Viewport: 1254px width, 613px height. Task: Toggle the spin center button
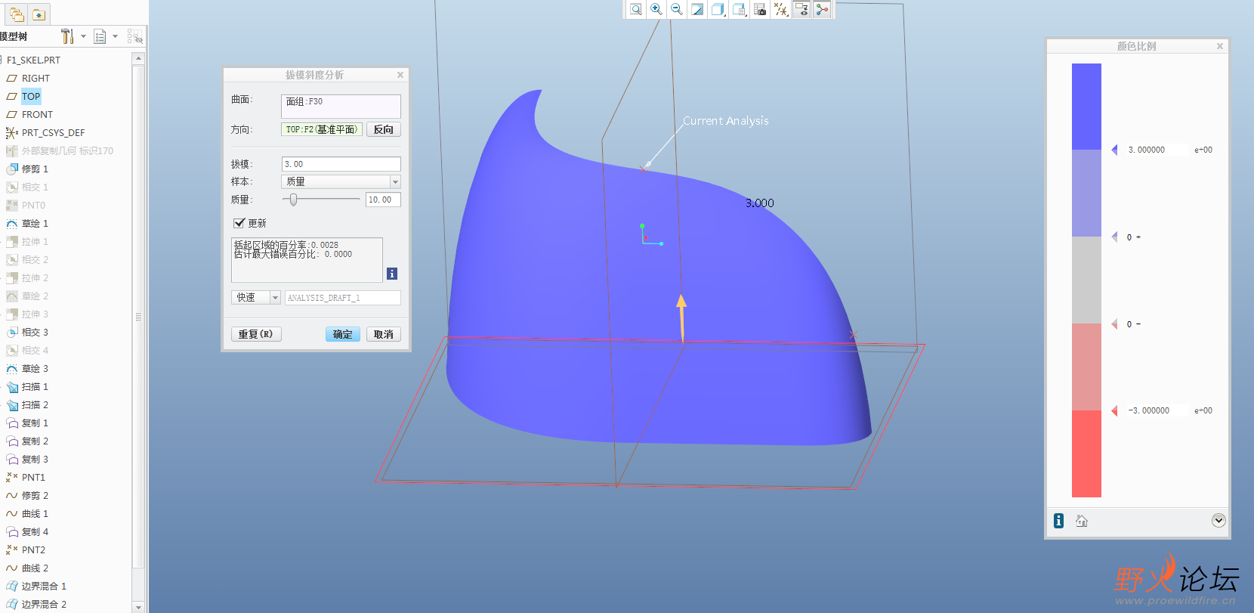tap(822, 9)
